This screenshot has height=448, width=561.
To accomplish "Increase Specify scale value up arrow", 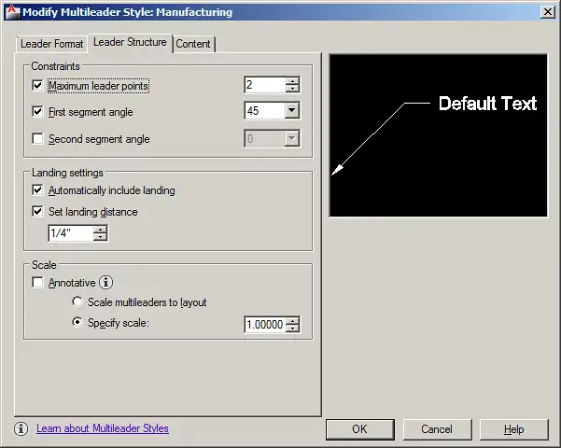I will (293, 321).
